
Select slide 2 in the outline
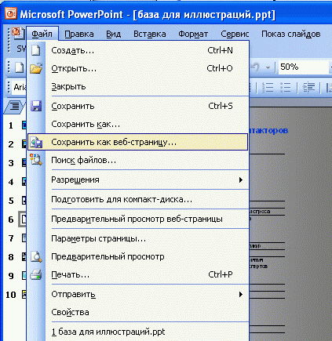(x=24, y=144)
